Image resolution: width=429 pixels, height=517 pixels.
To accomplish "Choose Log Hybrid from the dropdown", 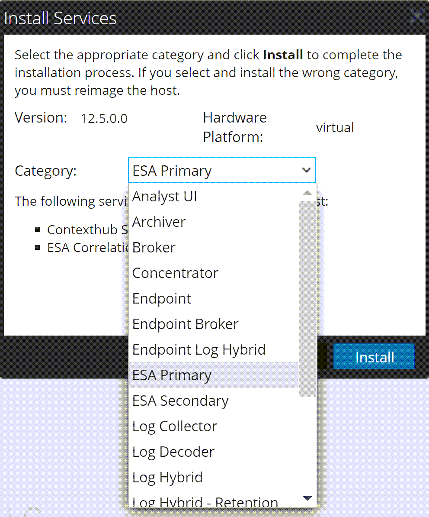I will 167,478.
